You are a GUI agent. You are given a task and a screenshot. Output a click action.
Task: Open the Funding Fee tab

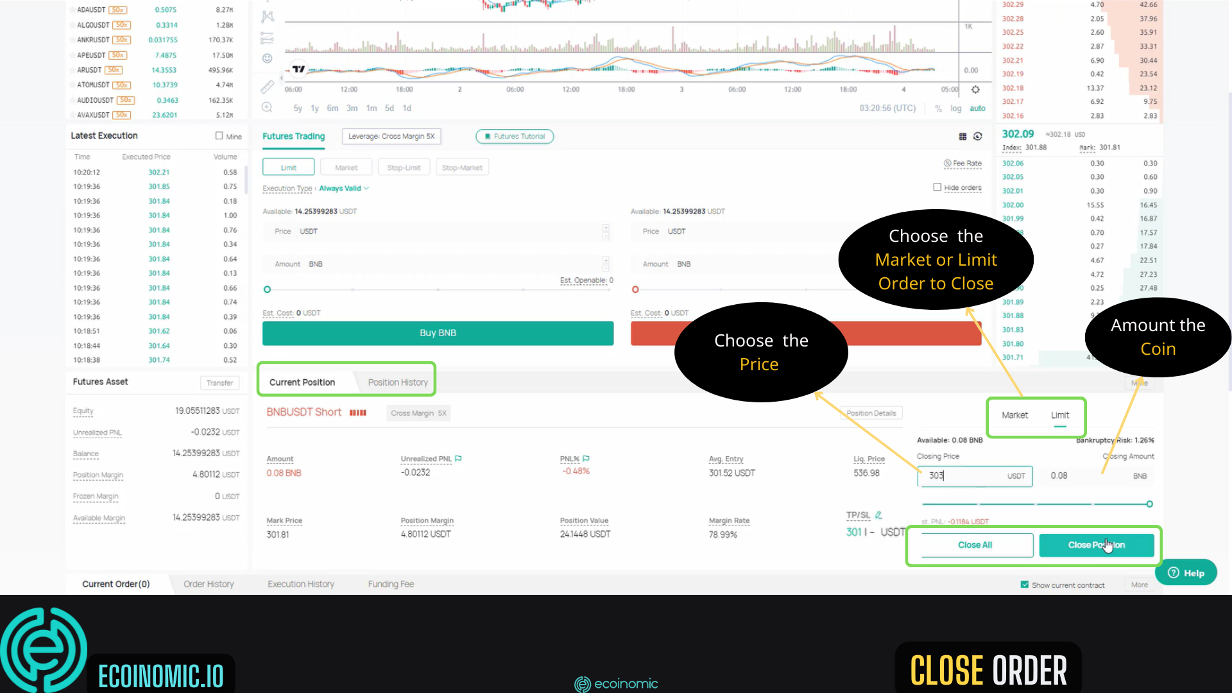(x=390, y=584)
